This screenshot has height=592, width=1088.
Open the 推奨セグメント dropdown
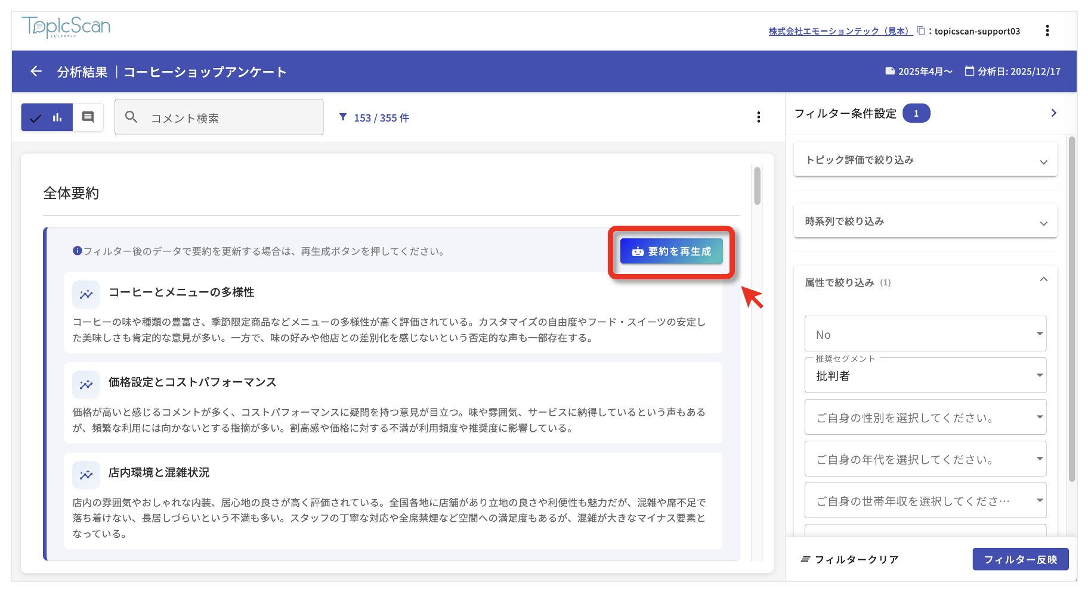(925, 376)
